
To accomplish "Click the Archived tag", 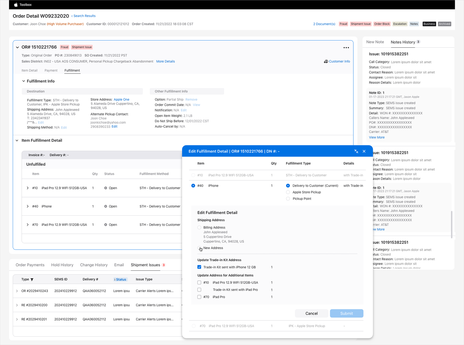I will pos(445,24).
